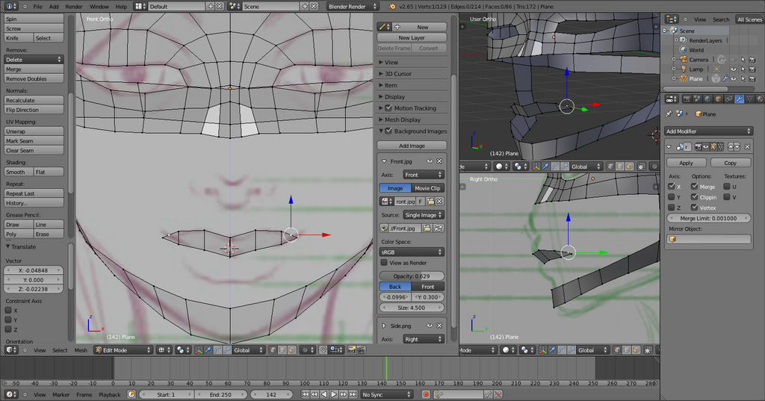Click the Apply button for Mirror modifier
The width and height of the screenshot is (765, 401).
(x=686, y=163)
